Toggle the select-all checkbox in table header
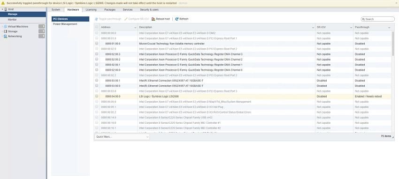The height and width of the screenshot is (179, 399). coord(97,27)
